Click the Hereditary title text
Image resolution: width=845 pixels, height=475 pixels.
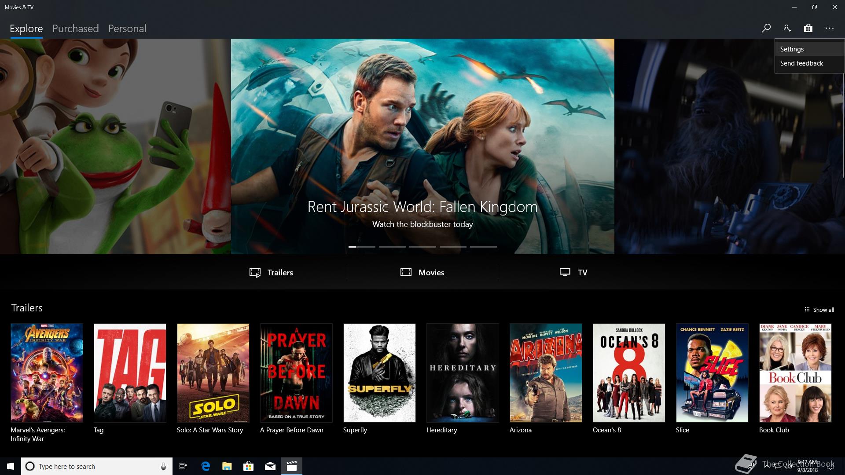(442, 430)
